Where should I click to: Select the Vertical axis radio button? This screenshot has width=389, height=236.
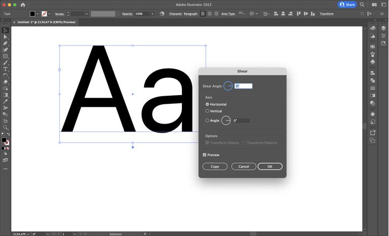[x=207, y=111]
